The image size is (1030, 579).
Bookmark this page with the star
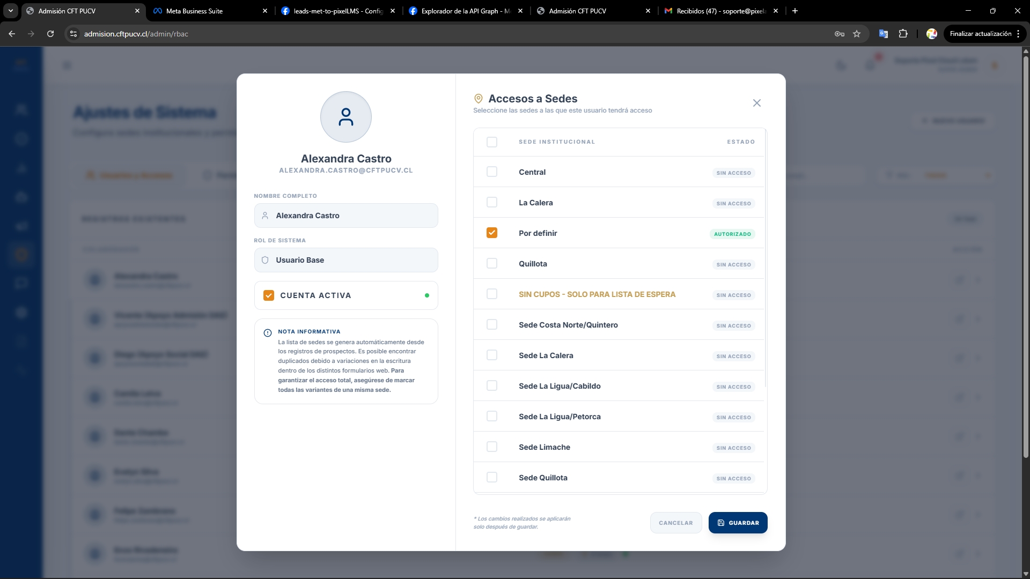[857, 34]
